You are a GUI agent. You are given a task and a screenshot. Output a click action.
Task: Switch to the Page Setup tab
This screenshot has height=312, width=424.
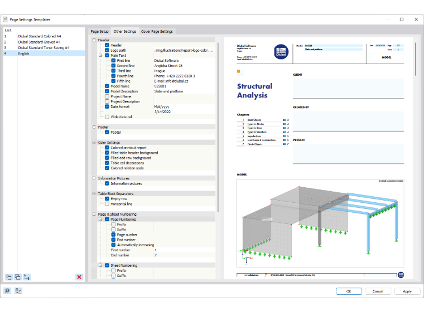pos(99,31)
